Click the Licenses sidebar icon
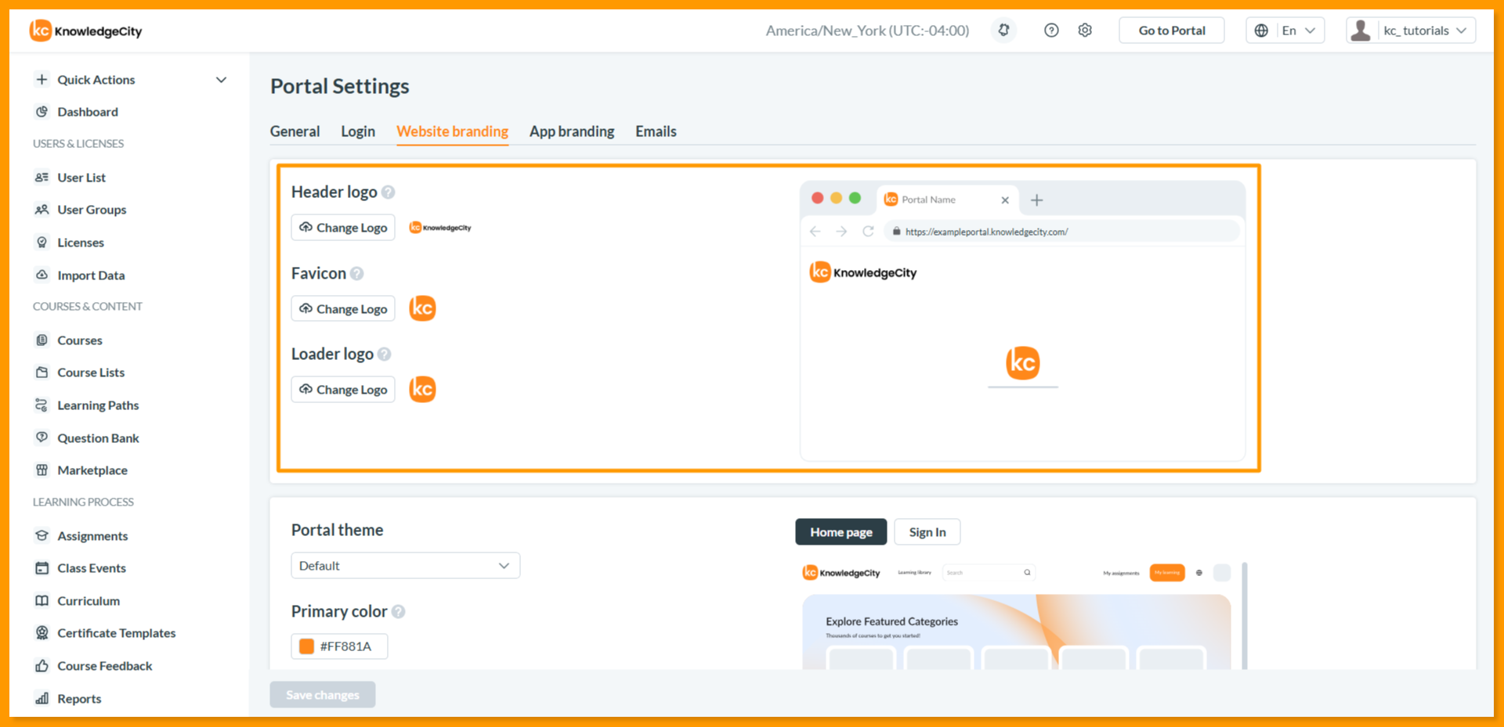The height and width of the screenshot is (727, 1504). point(42,243)
